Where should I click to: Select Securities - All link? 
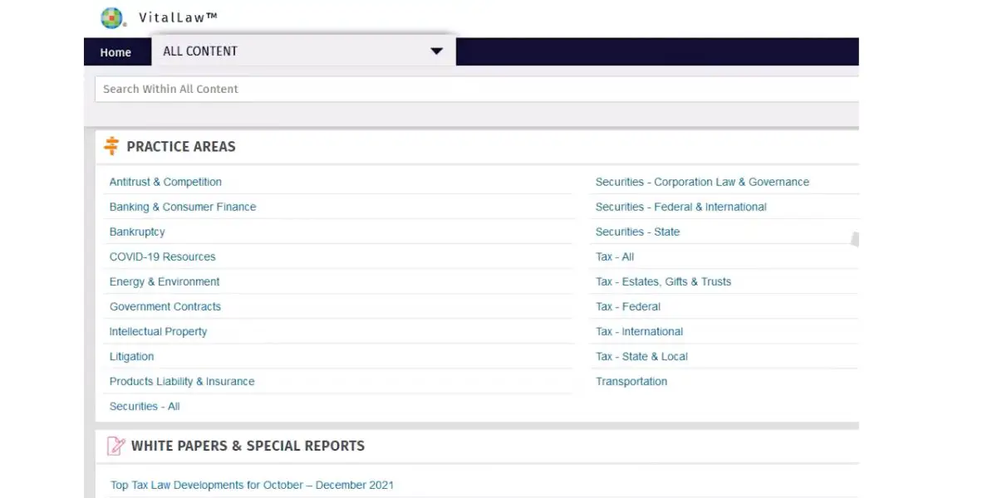pos(145,406)
